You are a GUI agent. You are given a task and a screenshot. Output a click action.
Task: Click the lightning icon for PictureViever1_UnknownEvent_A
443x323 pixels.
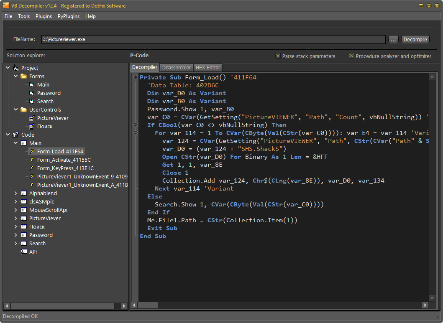[32, 185]
